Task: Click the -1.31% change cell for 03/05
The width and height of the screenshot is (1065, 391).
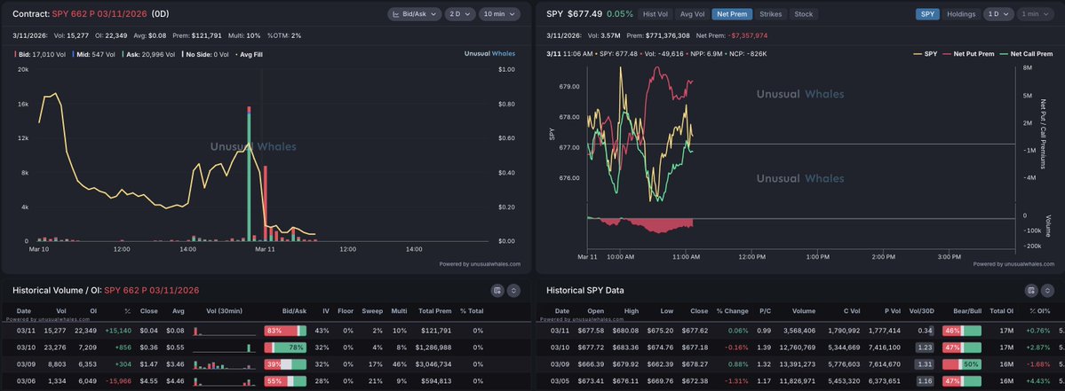Action: [x=737, y=381]
